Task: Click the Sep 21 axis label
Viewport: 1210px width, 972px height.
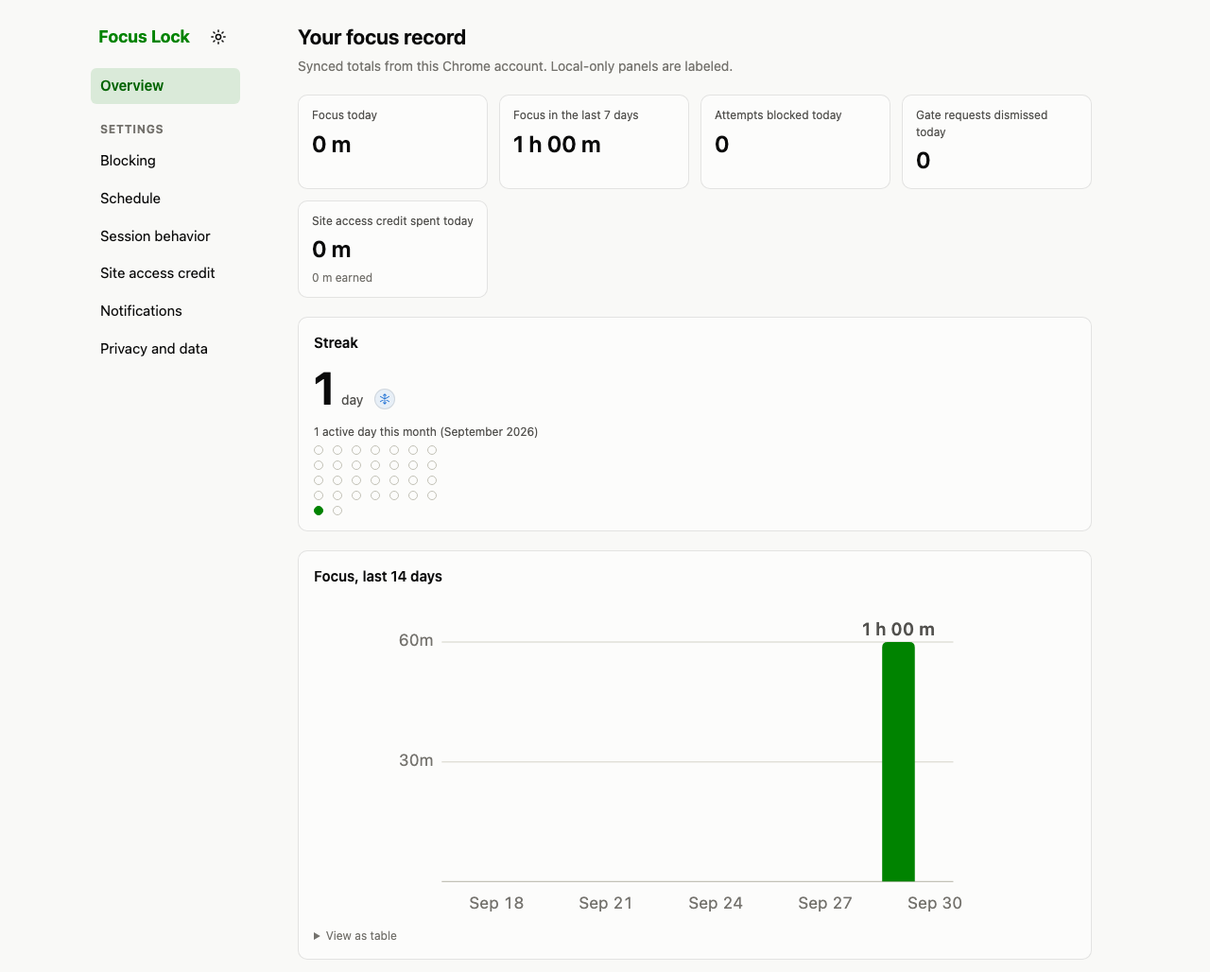Action: tap(606, 903)
